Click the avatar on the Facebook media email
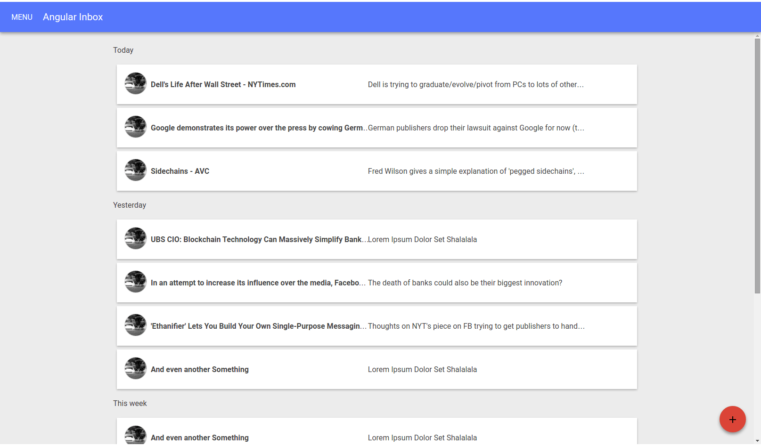Image resolution: width=761 pixels, height=446 pixels. click(x=135, y=282)
